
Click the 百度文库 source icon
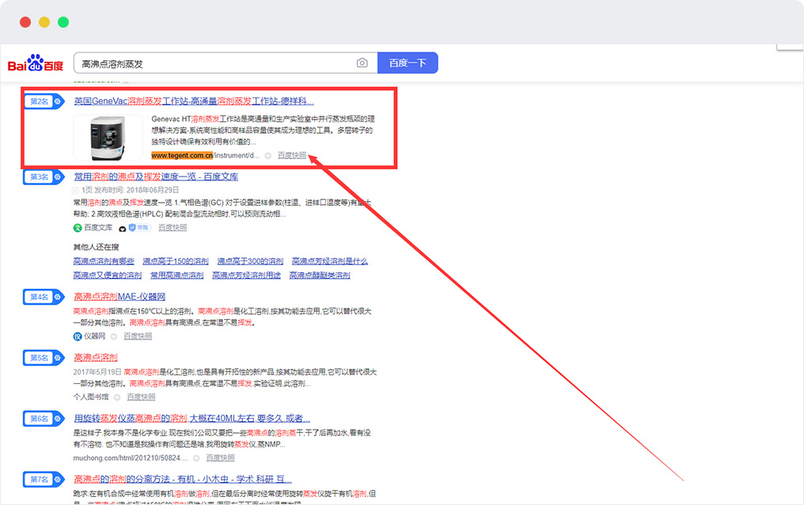pyautogui.click(x=78, y=228)
